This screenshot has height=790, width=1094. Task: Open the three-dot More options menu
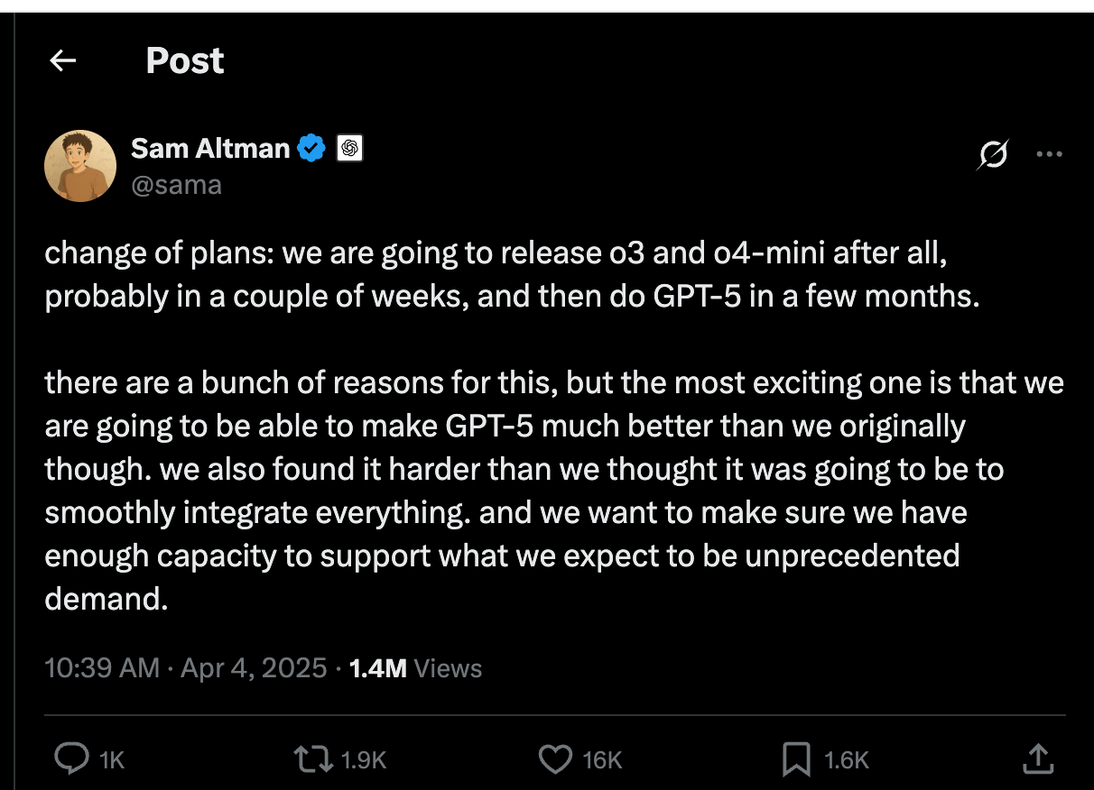pyautogui.click(x=1049, y=154)
